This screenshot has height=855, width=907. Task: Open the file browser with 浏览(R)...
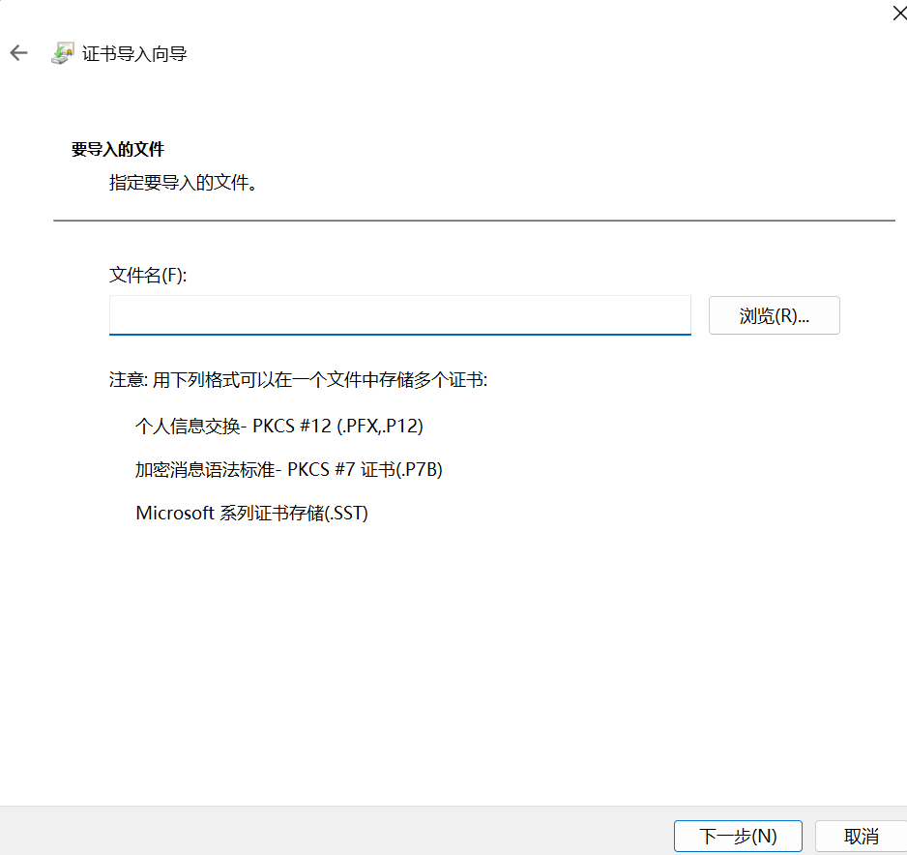[774, 316]
